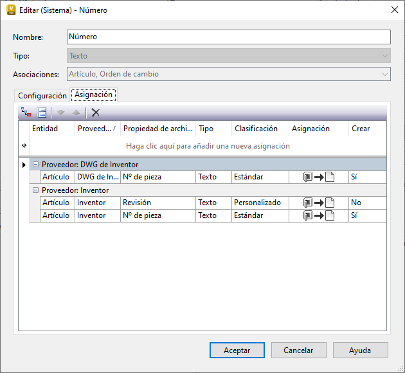
Task: Click the move down arrow icon
Action: tap(60, 113)
